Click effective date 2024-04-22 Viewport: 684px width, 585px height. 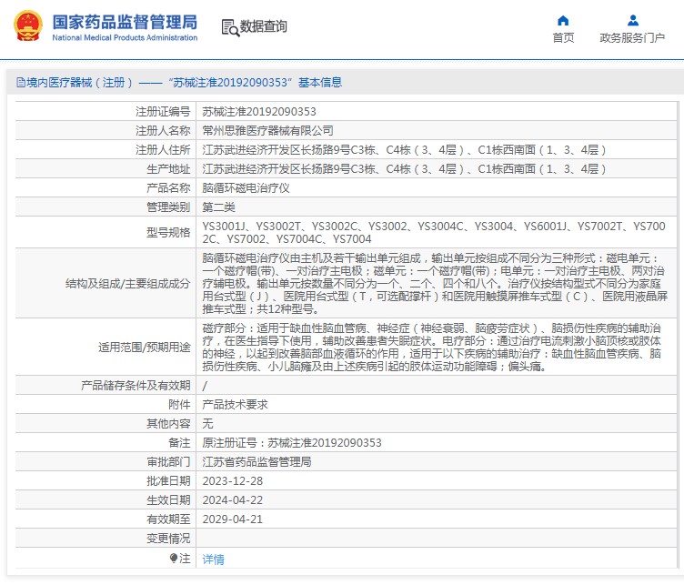pyautogui.click(x=233, y=499)
